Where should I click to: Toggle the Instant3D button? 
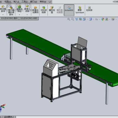tap(69, 10)
